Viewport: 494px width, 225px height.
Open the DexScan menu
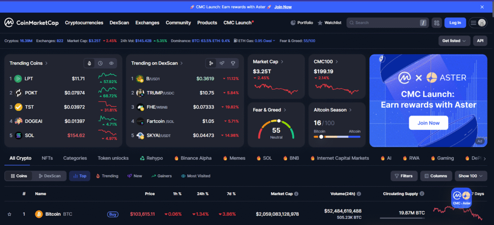click(x=120, y=23)
